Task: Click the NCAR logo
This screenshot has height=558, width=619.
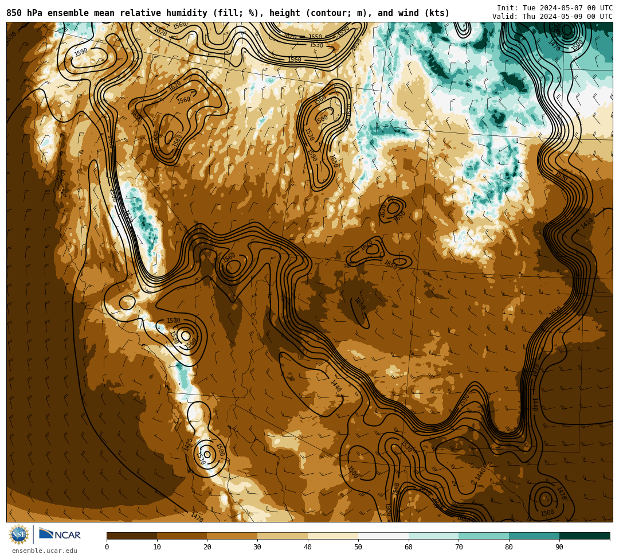Action: pos(60,534)
